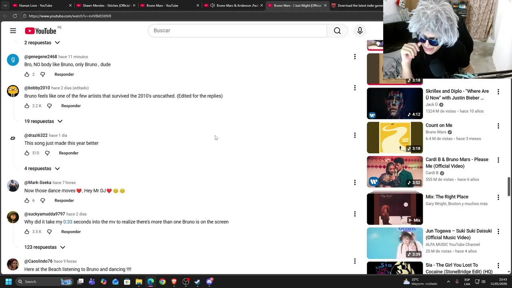This screenshot has height=288, width=512.
Task: Dislike @suckyamudda9797's comment
Action: [49, 232]
